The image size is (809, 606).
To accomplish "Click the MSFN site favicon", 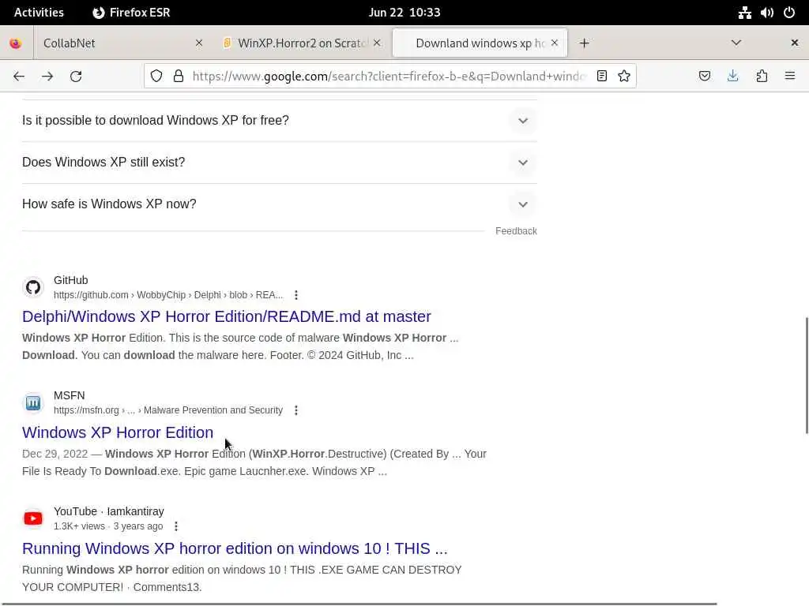I will click(33, 403).
